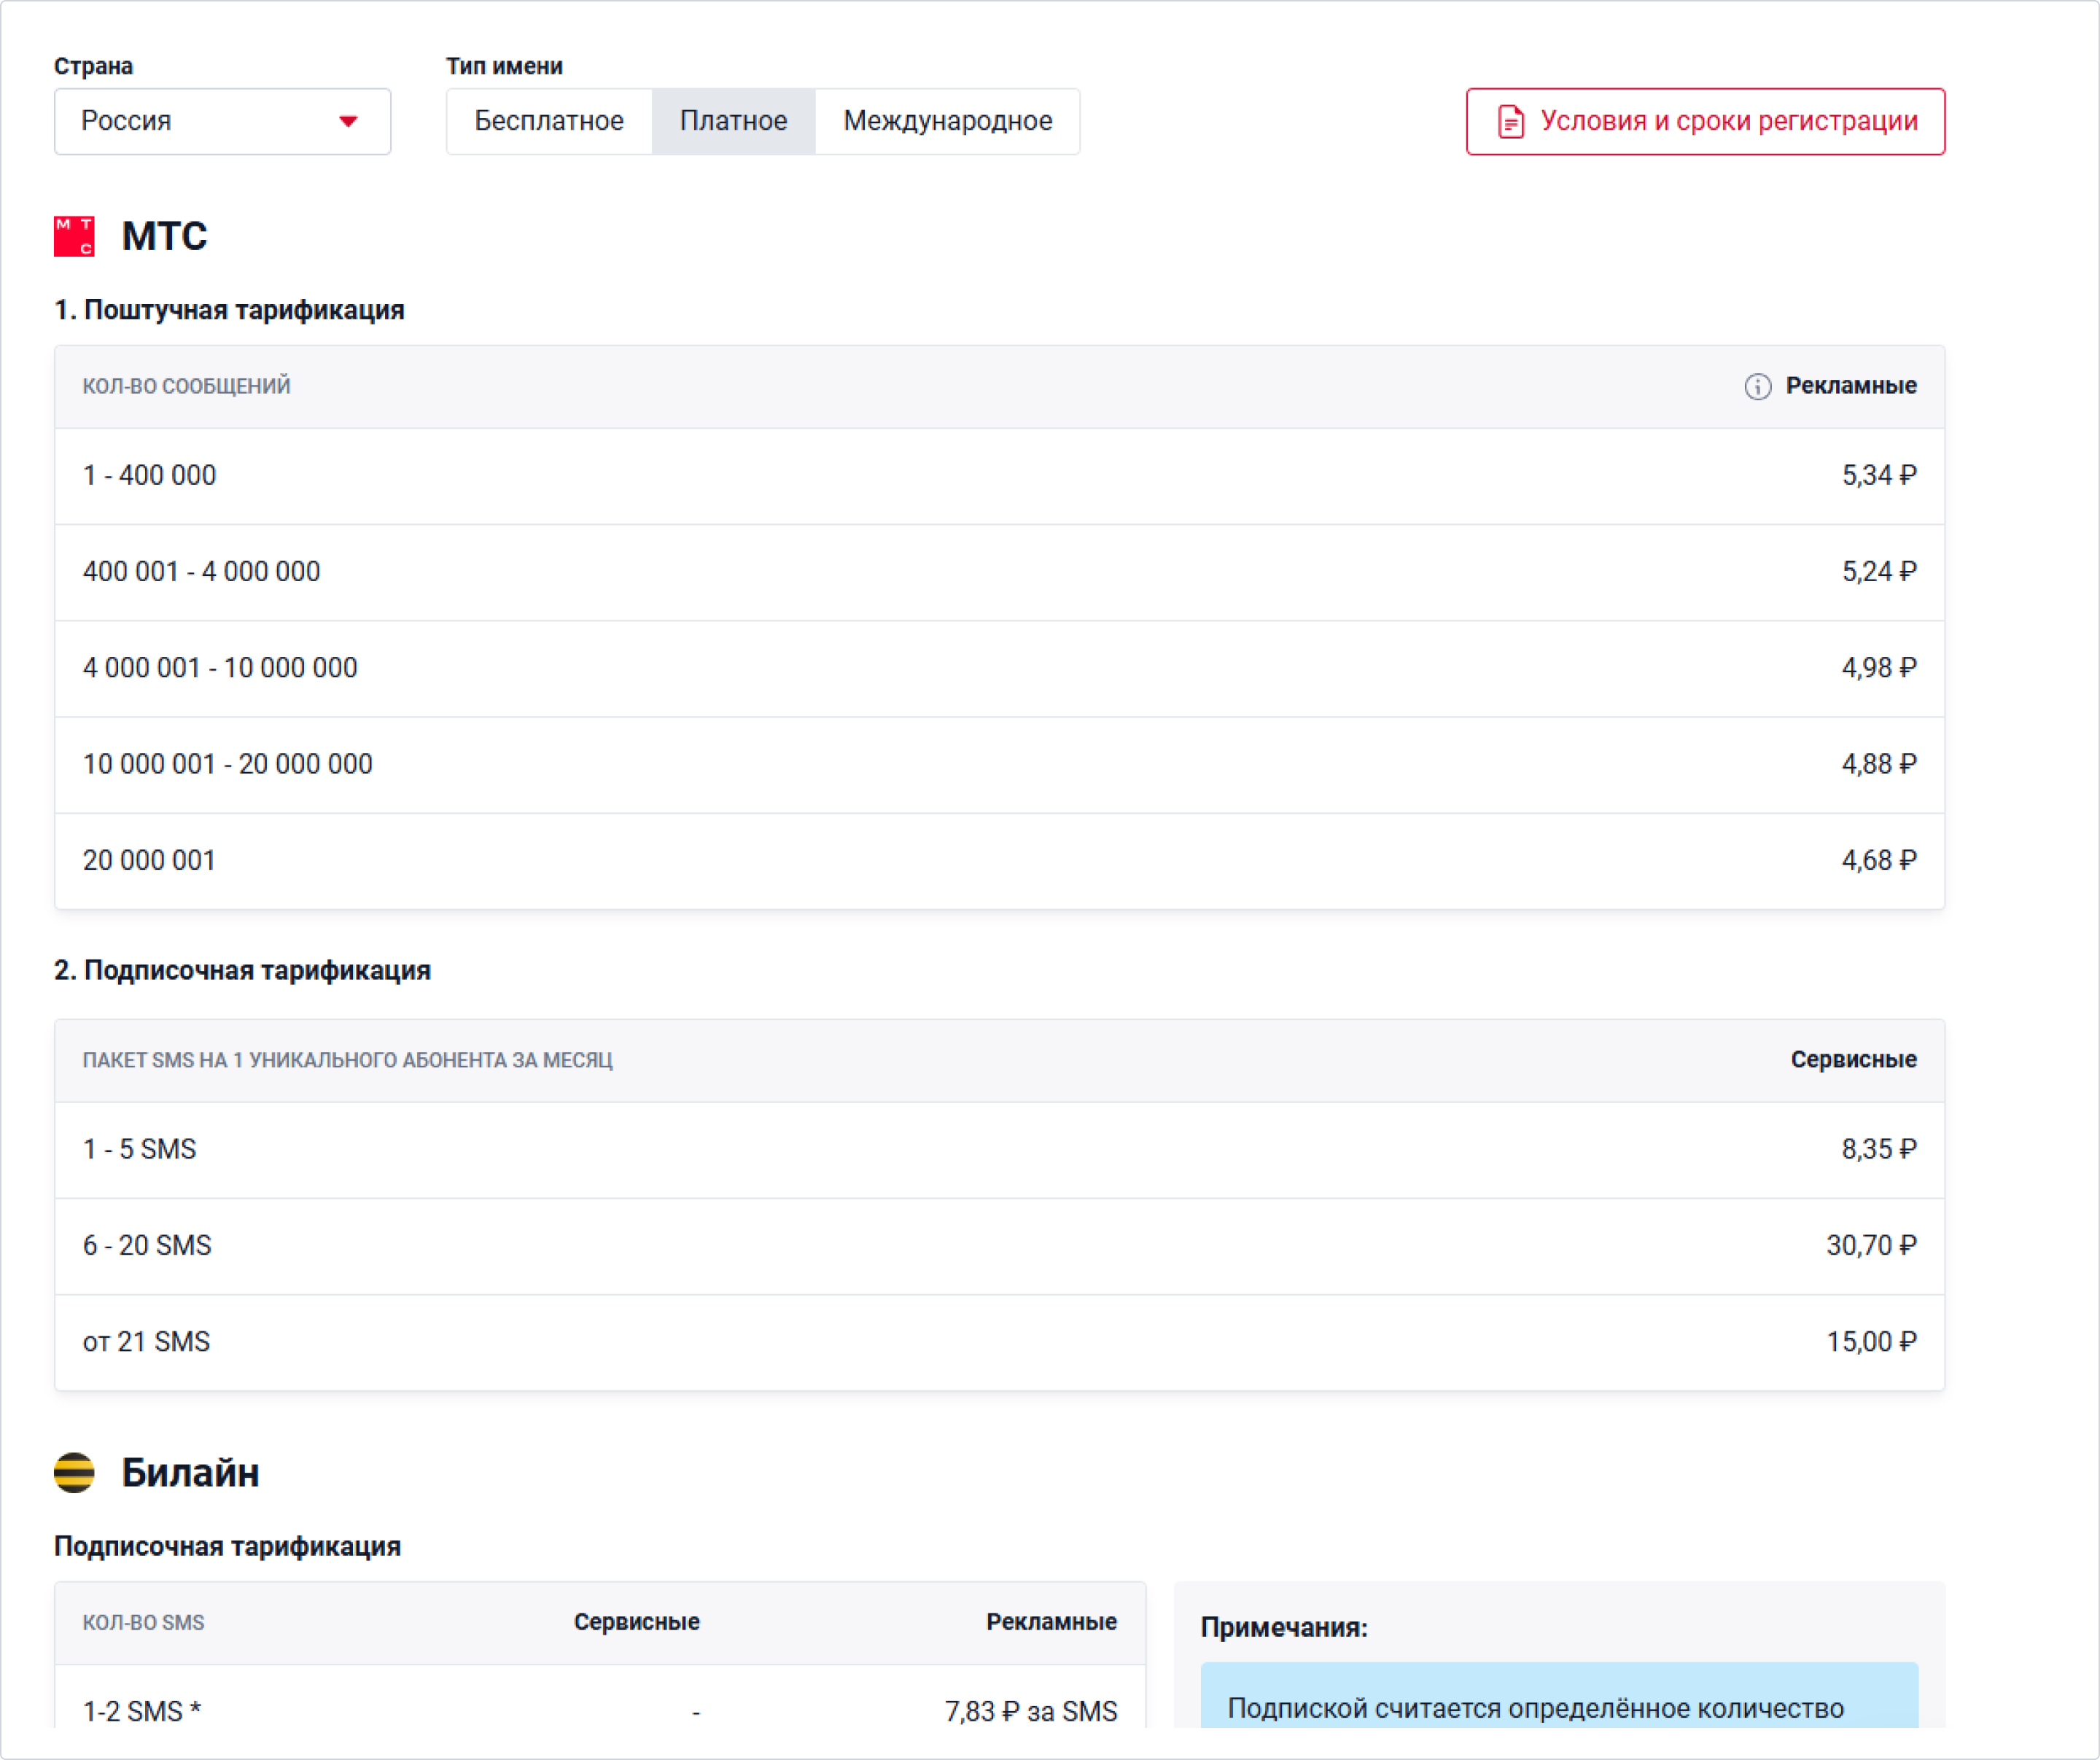
Task: Open the Страна country dropdown
Action: click(222, 122)
